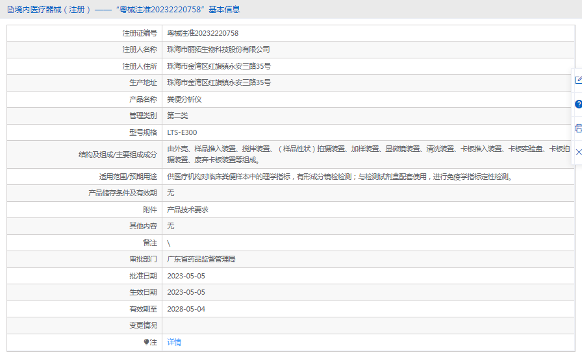Select the 有效期至 label

pyautogui.click(x=143, y=309)
